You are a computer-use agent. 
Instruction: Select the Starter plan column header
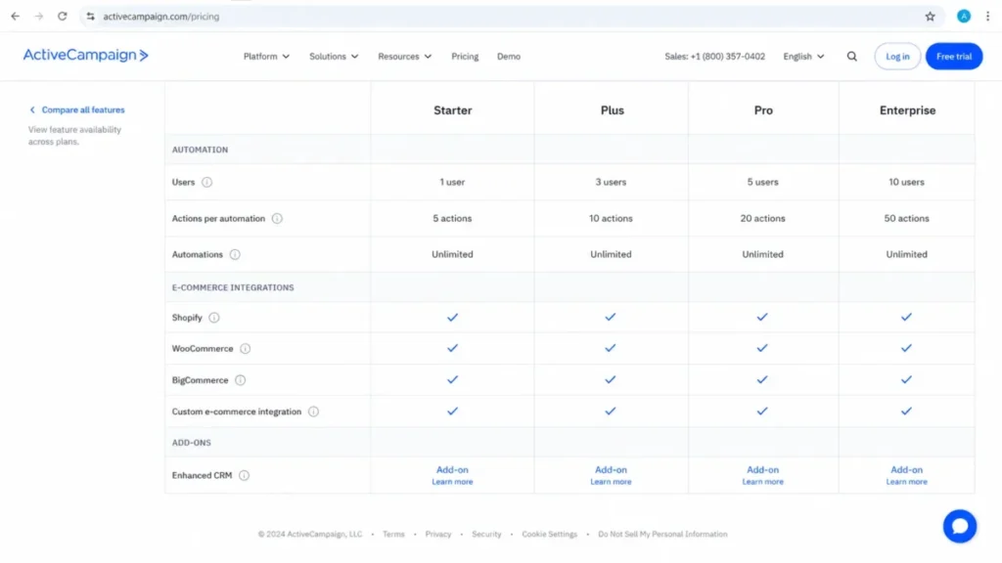452,110
